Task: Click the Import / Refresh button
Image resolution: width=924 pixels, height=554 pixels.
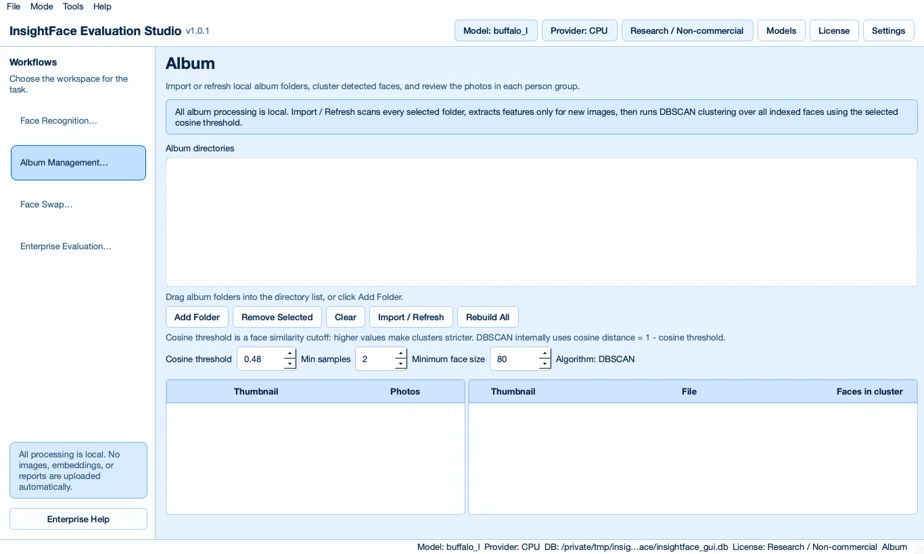Action: click(x=411, y=317)
